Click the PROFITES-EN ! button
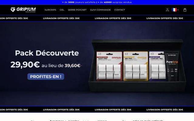Screen dimensions: 194x121 46,77
